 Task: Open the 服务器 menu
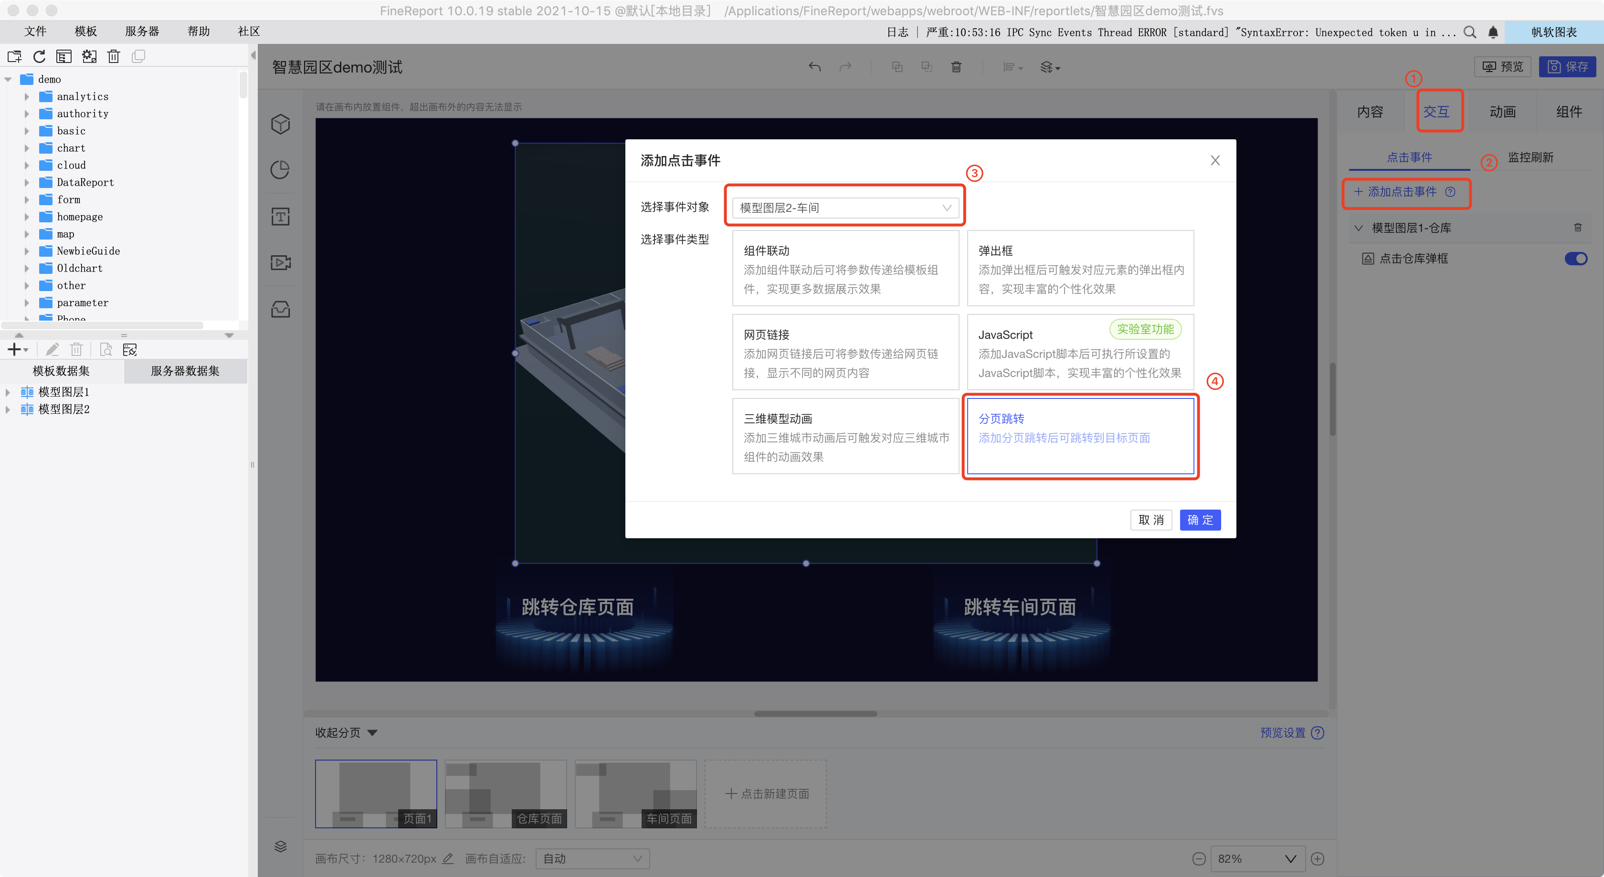tap(142, 31)
